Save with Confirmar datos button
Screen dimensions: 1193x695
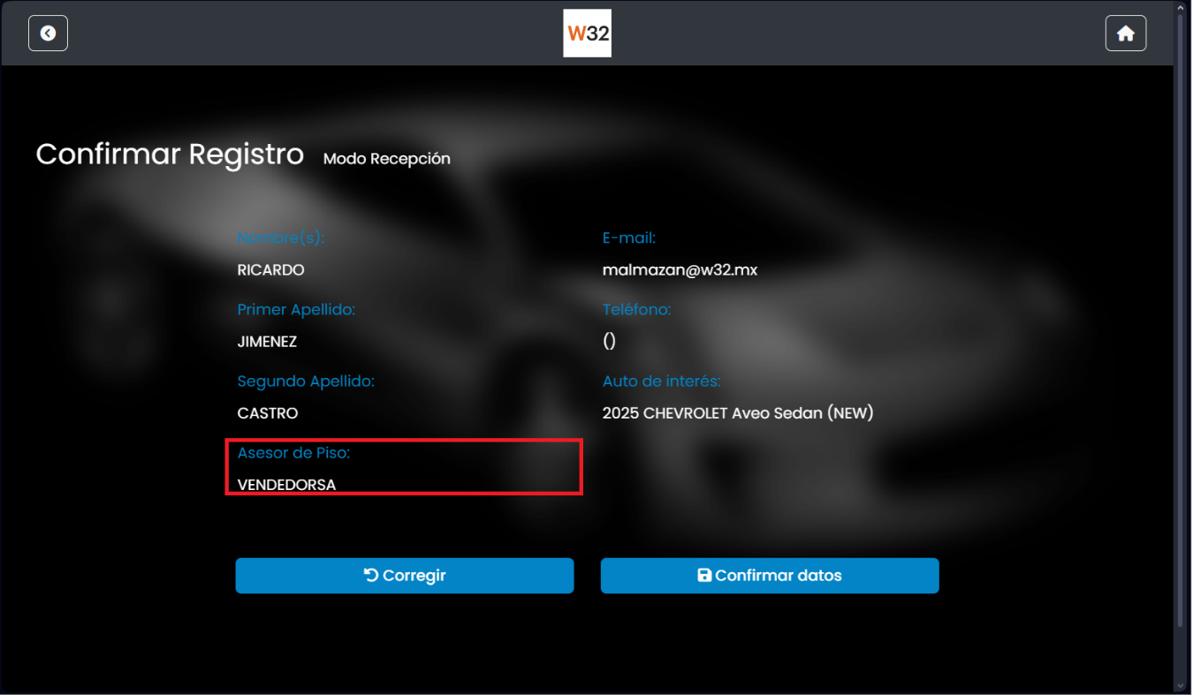(x=770, y=576)
